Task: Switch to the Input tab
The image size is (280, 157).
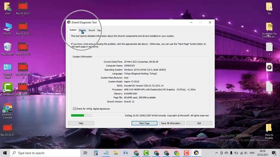Action: (99, 30)
